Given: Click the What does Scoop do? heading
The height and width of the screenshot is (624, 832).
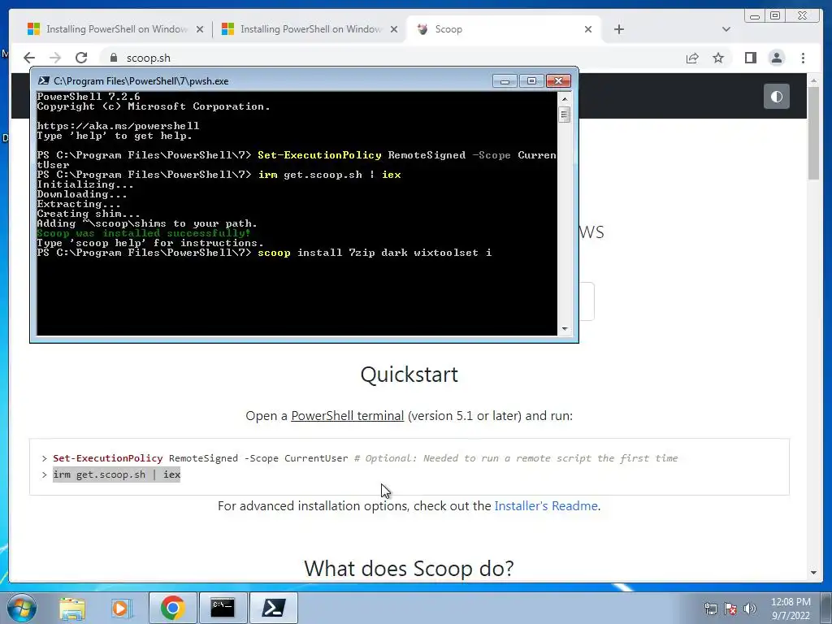Looking at the screenshot, I should [409, 568].
